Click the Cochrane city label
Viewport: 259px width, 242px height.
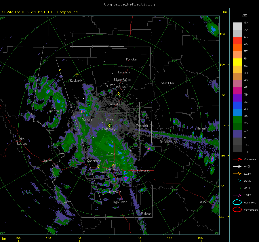coord(94,161)
